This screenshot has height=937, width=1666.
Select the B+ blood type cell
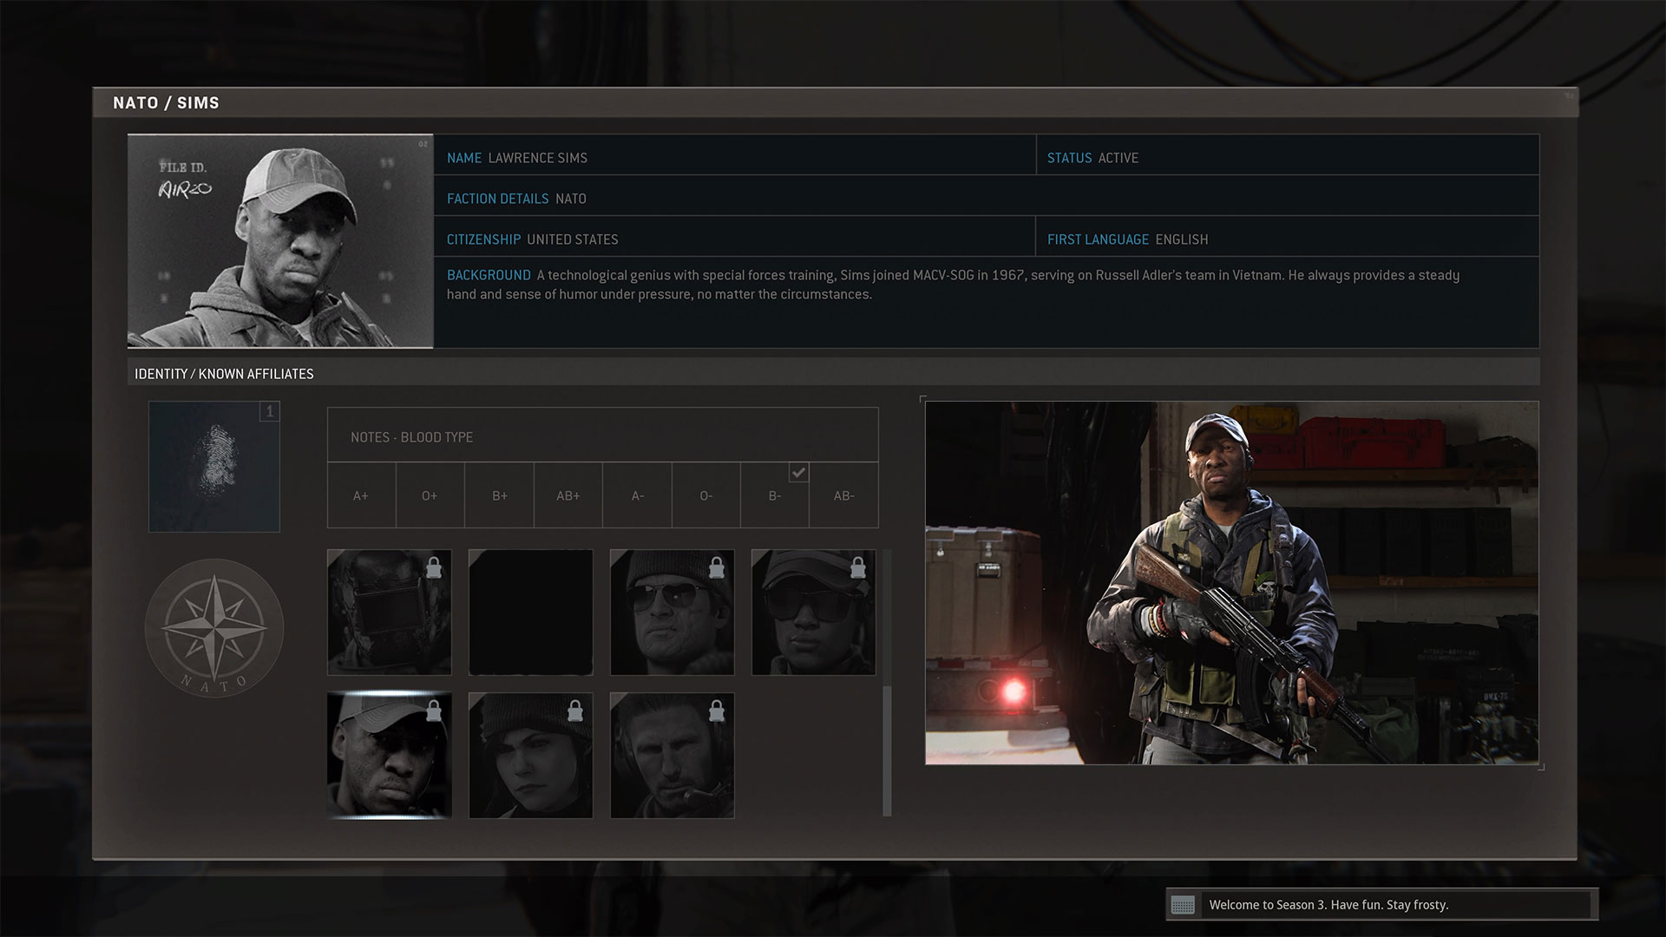pyautogui.click(x=499, y=495)
